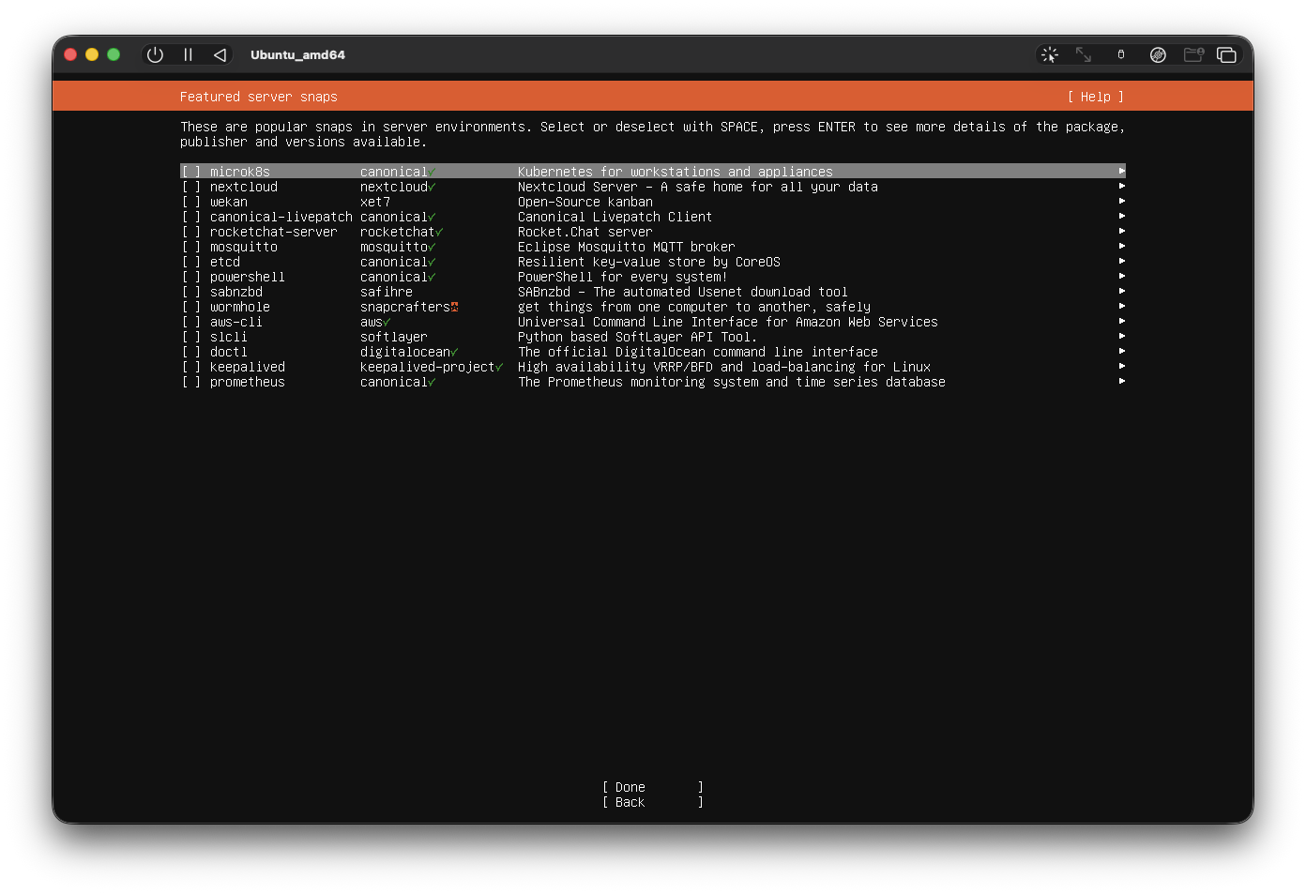Viewport: 1306px width, 893px height.
Task: Open the CD/DVD drive image icon
Action: point(1158,55)
